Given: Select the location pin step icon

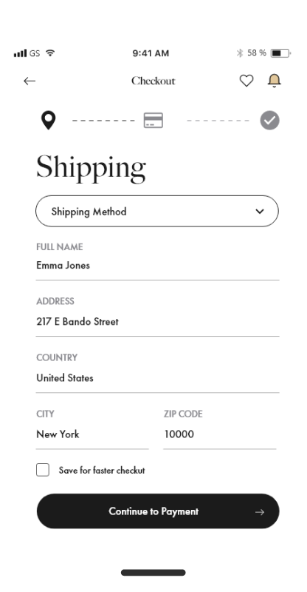Looking at the screenshot, I should coord(48,121).
